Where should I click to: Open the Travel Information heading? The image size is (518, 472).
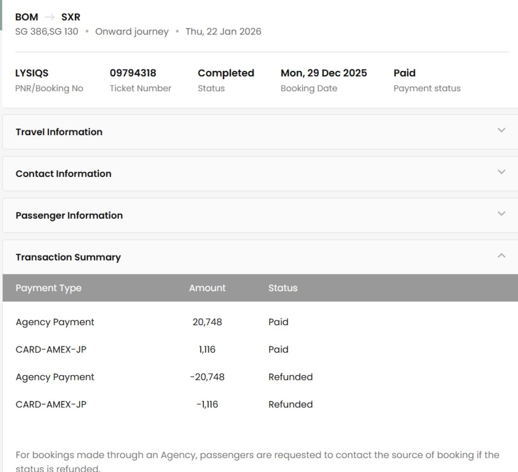(x=59, y=132)
